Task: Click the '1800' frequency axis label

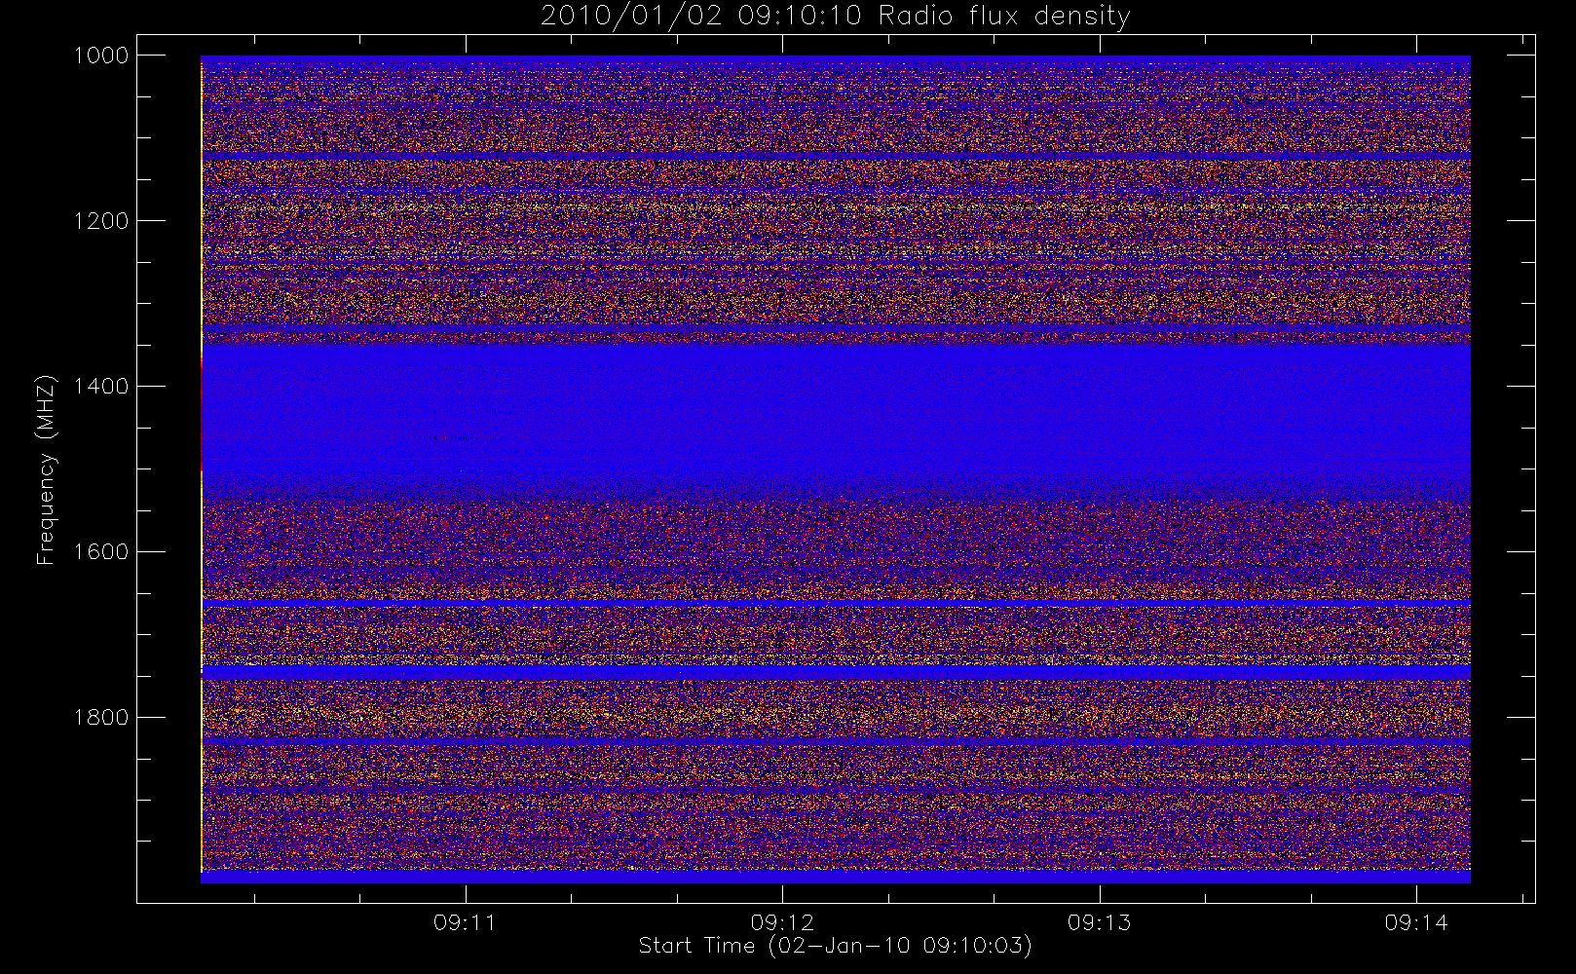Action: click(101, 718)
